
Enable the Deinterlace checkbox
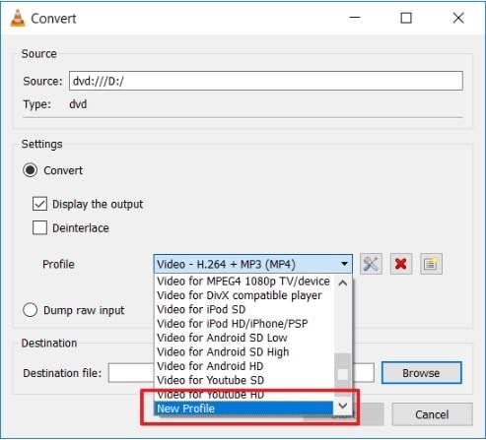click(x=39, y=228)
